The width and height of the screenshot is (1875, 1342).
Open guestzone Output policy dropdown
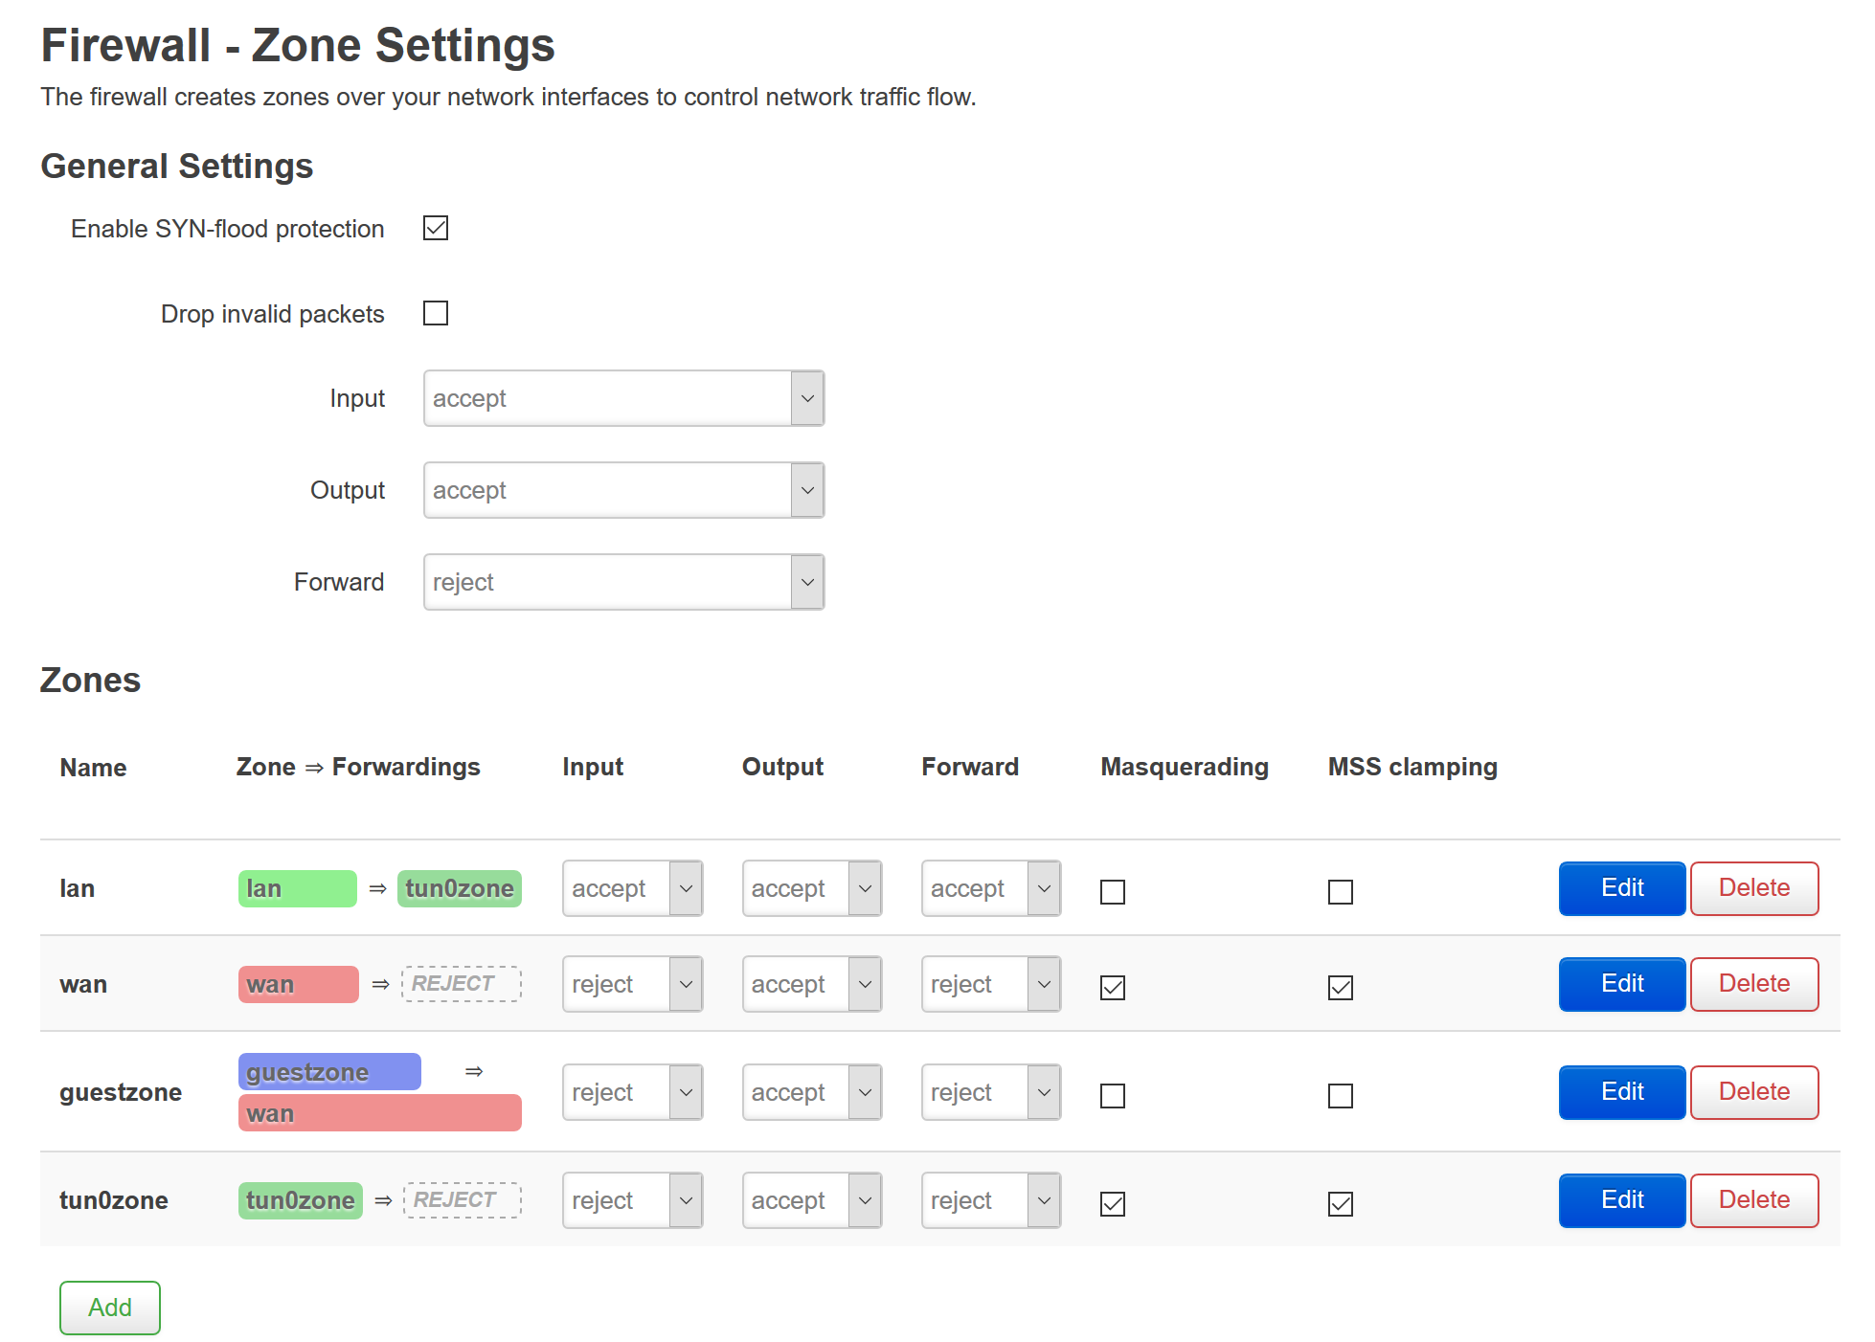[811, 1092]
